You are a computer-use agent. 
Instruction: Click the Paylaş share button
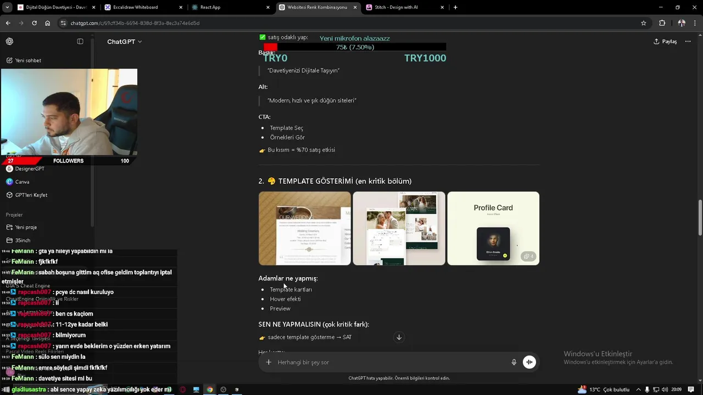665,42
